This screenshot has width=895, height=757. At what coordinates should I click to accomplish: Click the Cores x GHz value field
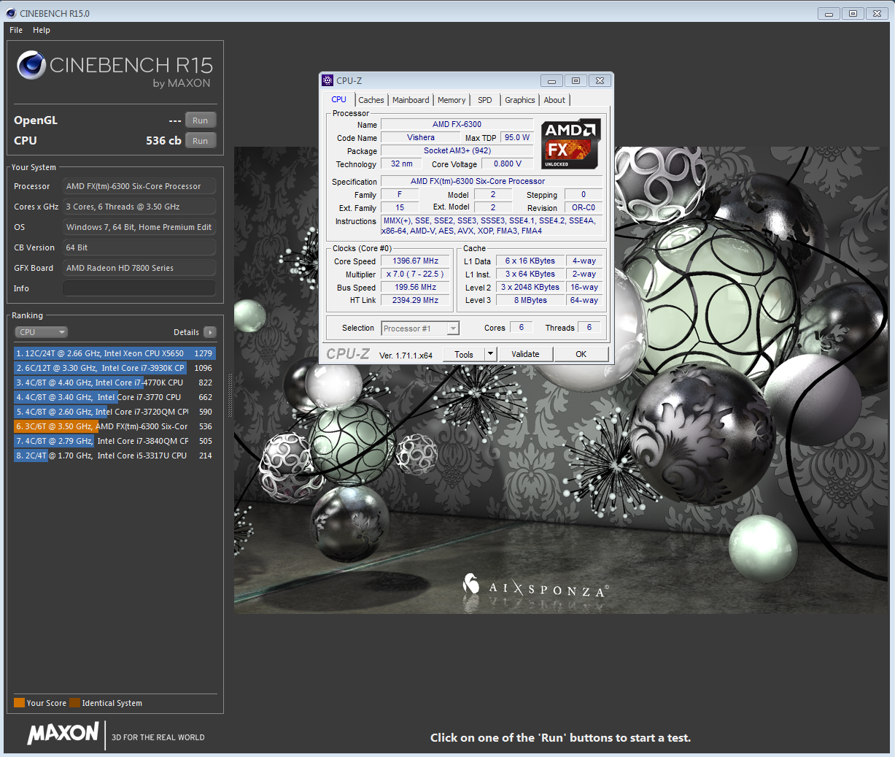(139, 207)
